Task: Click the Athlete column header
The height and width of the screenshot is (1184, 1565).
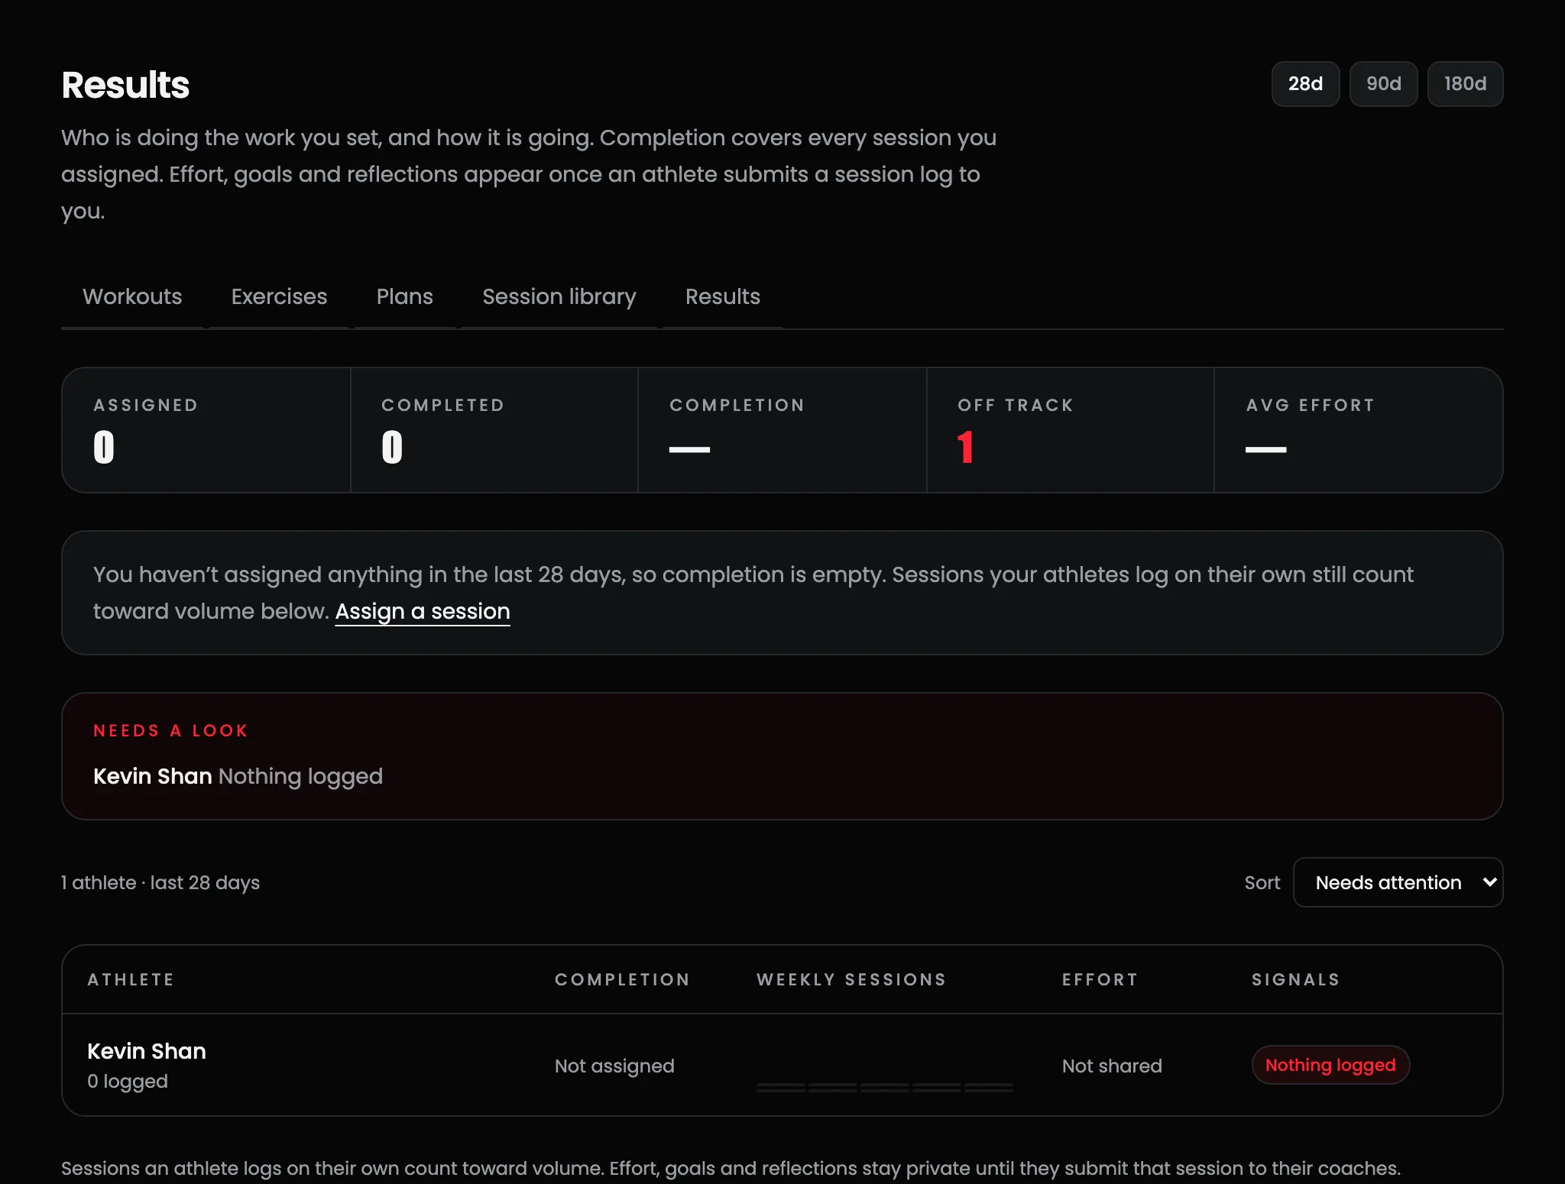Action: tap(131, 979)
